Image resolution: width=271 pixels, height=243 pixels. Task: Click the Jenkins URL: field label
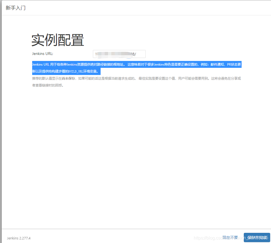coord(43,54)
